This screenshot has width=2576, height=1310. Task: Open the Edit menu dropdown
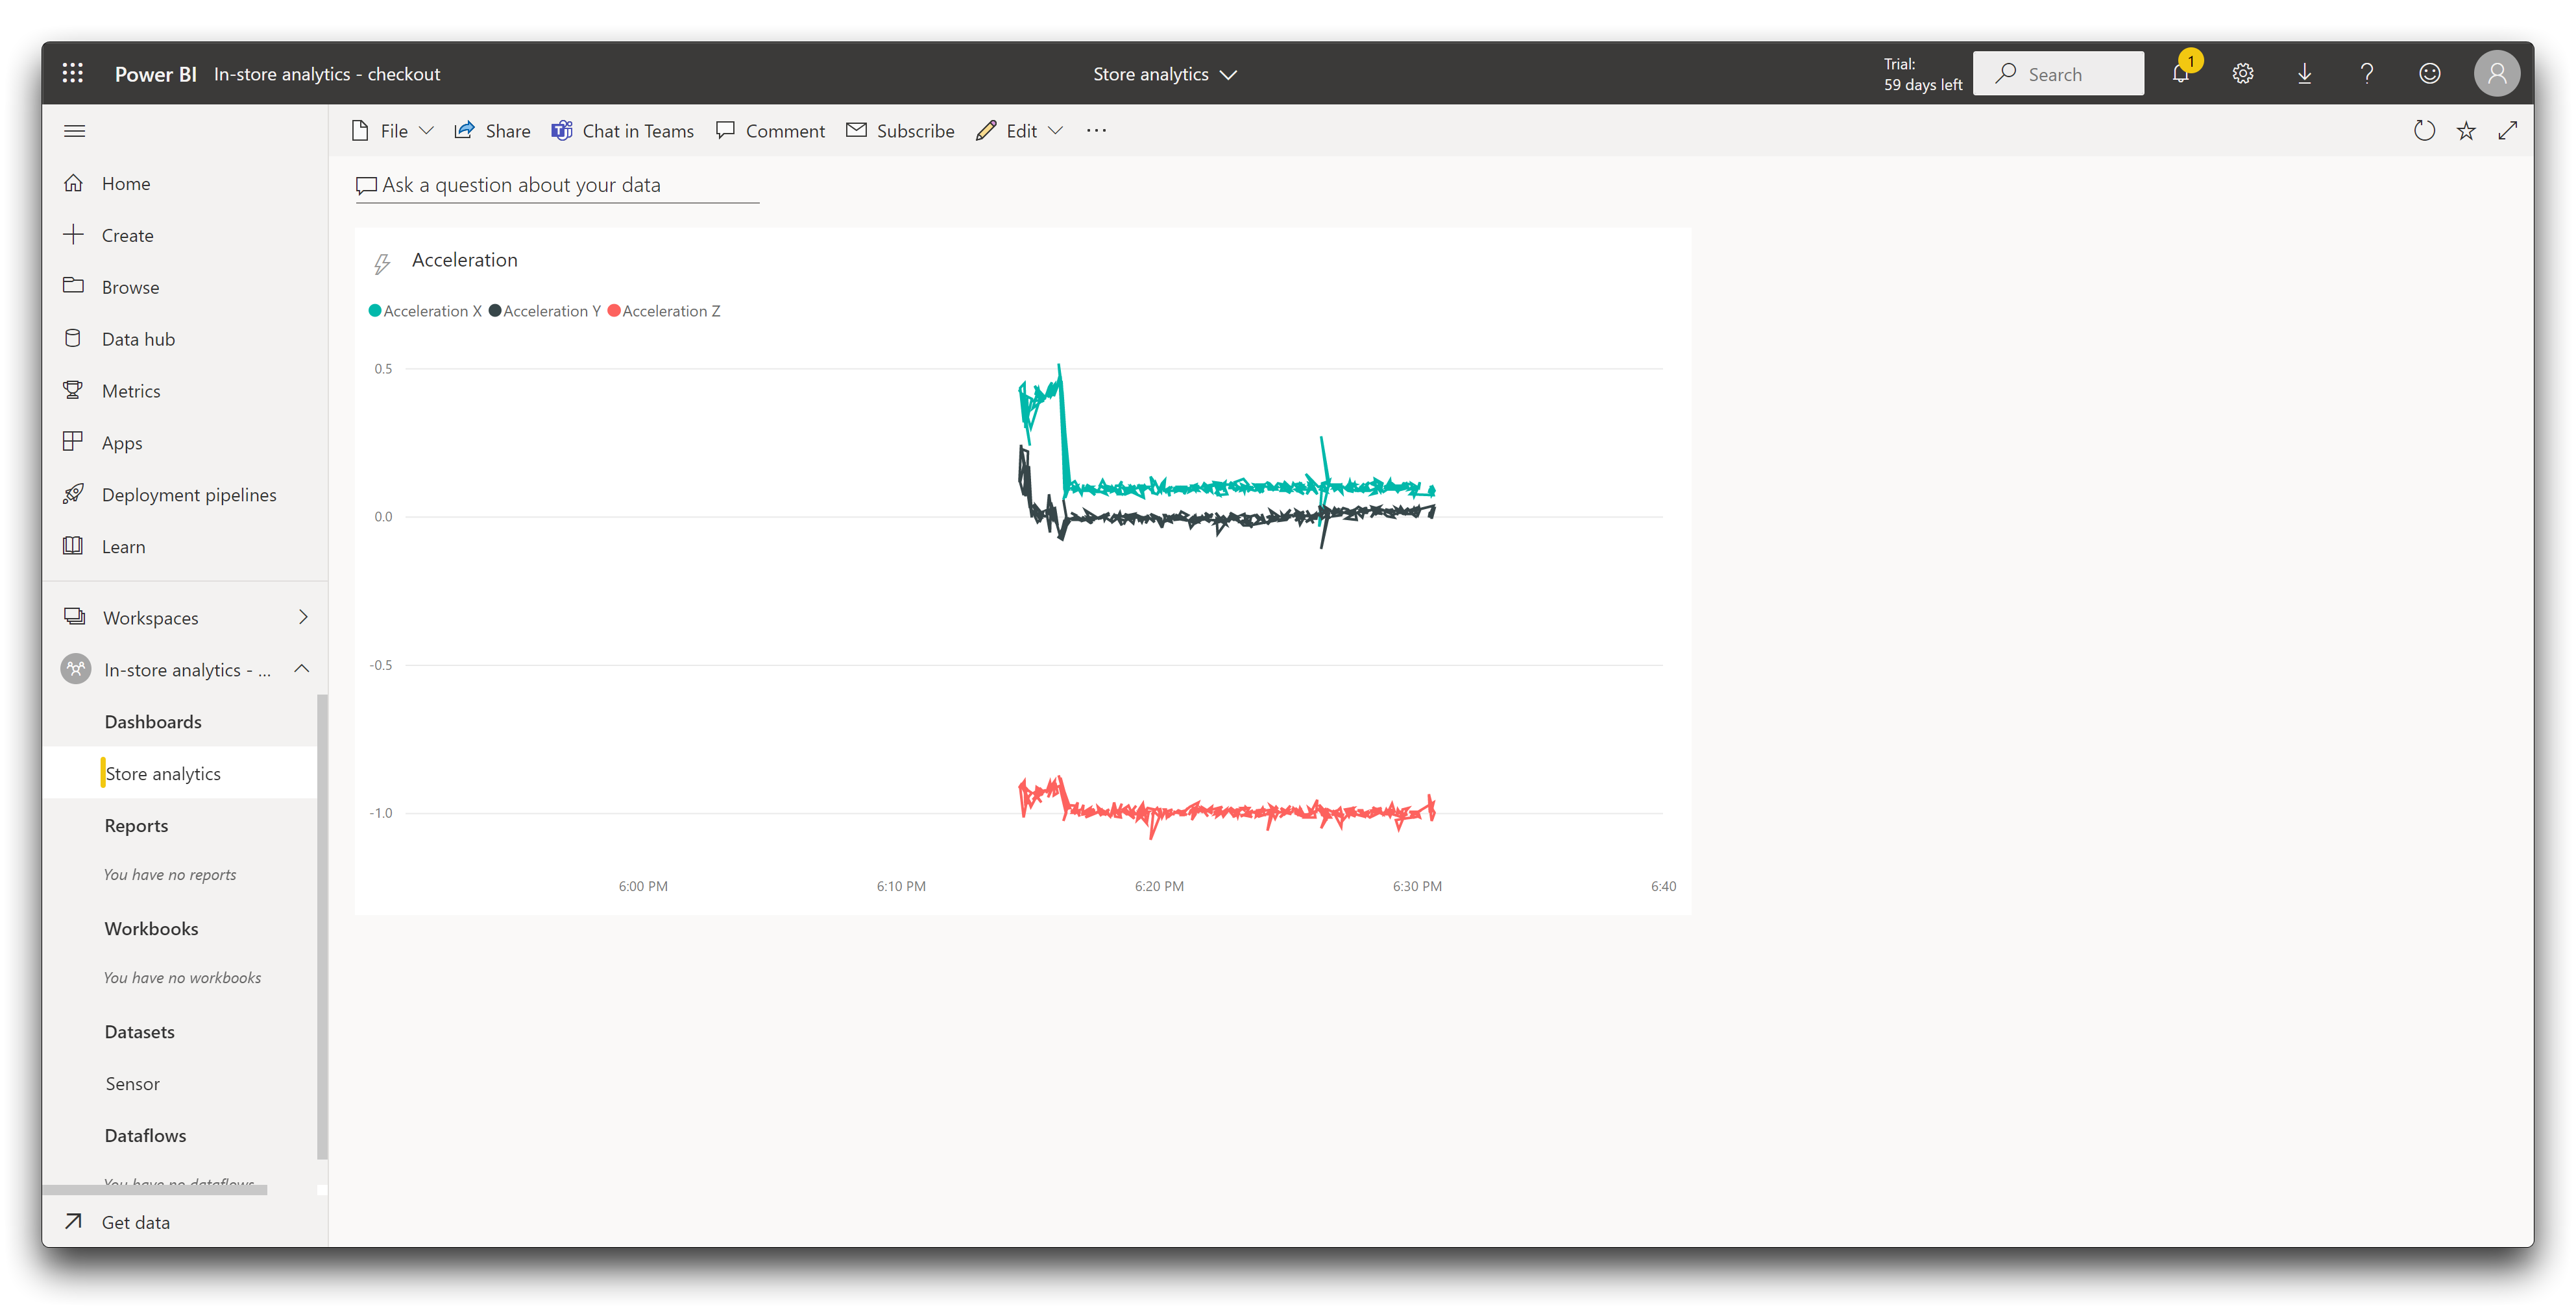1020,131
